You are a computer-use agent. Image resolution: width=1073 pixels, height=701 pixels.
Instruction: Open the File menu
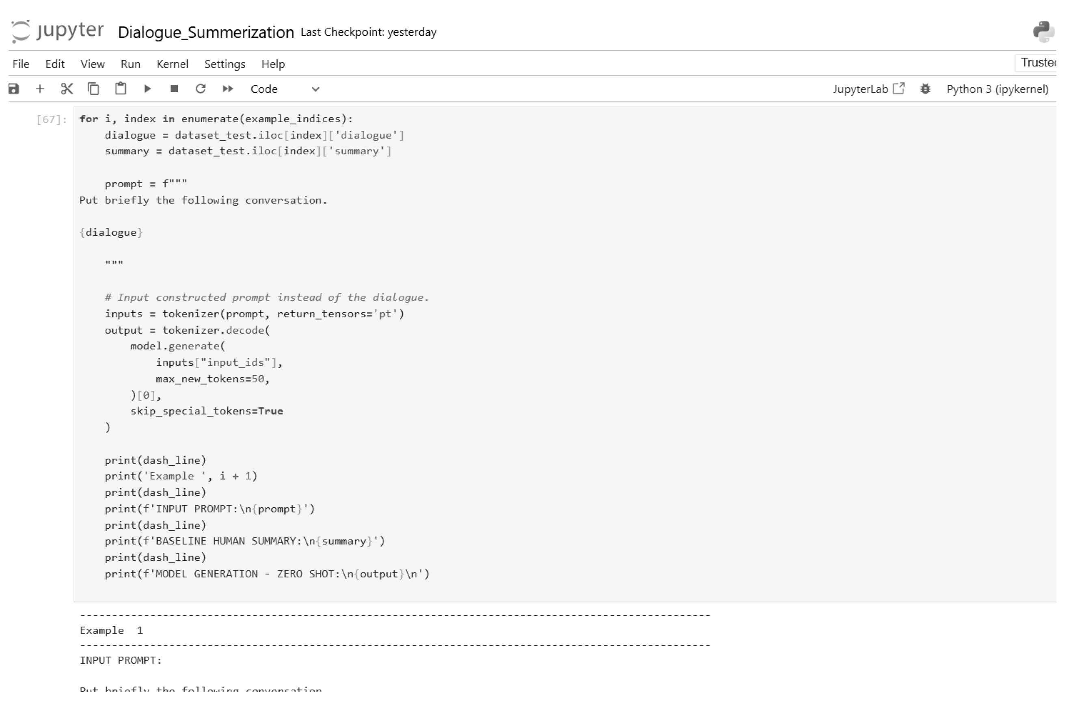point(21,64)
